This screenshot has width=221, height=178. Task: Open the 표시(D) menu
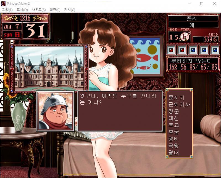point(22,10)
